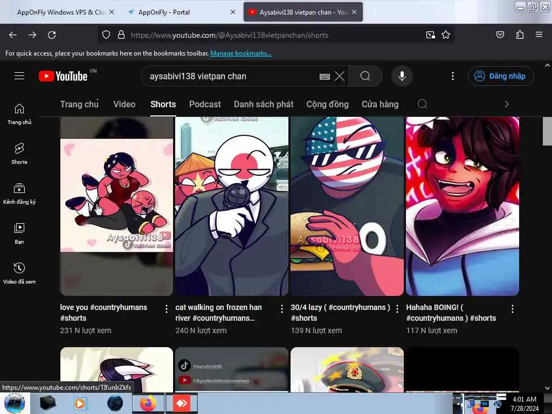The height and width of the screenshot is (414, 552).
Task: Open options for 'Hahaha BOING!' short
Action: tap(513, 309)
